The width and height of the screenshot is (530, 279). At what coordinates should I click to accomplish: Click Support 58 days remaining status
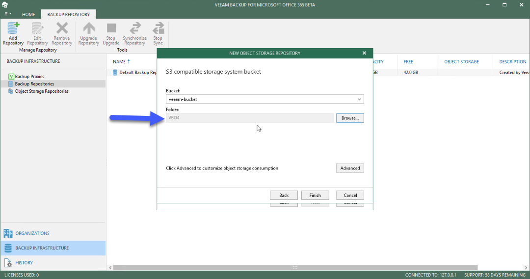pos(495,275)
